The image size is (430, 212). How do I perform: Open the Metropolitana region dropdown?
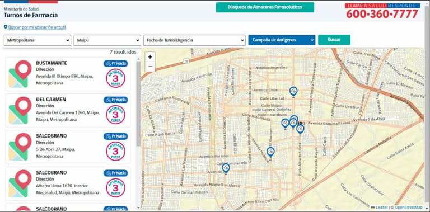click(38, 40)
